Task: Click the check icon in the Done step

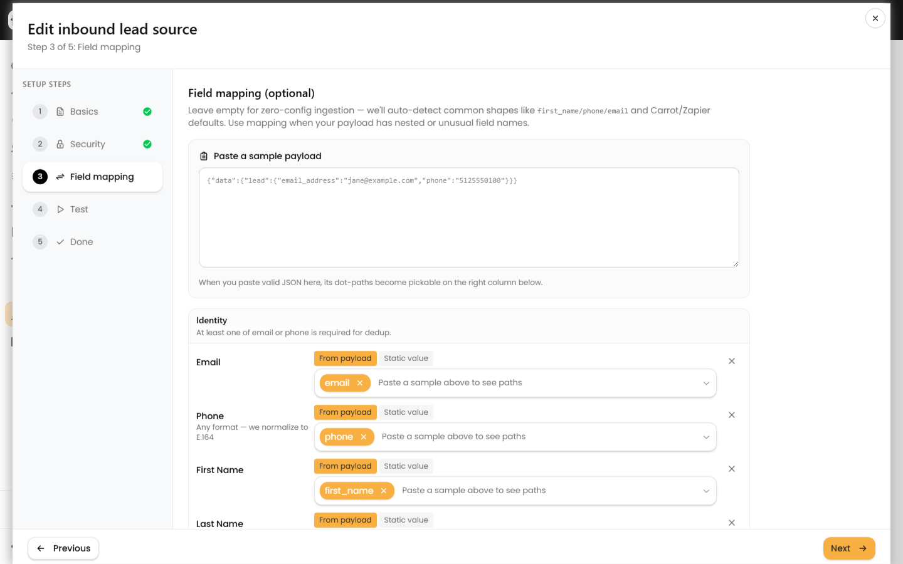Action: click(x=60, y=242)
